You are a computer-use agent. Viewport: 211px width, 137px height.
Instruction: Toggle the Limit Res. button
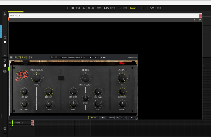[93, 118]
